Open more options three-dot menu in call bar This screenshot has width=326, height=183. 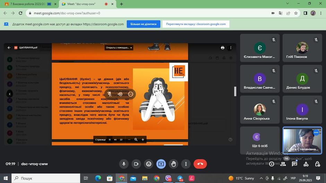186,164
